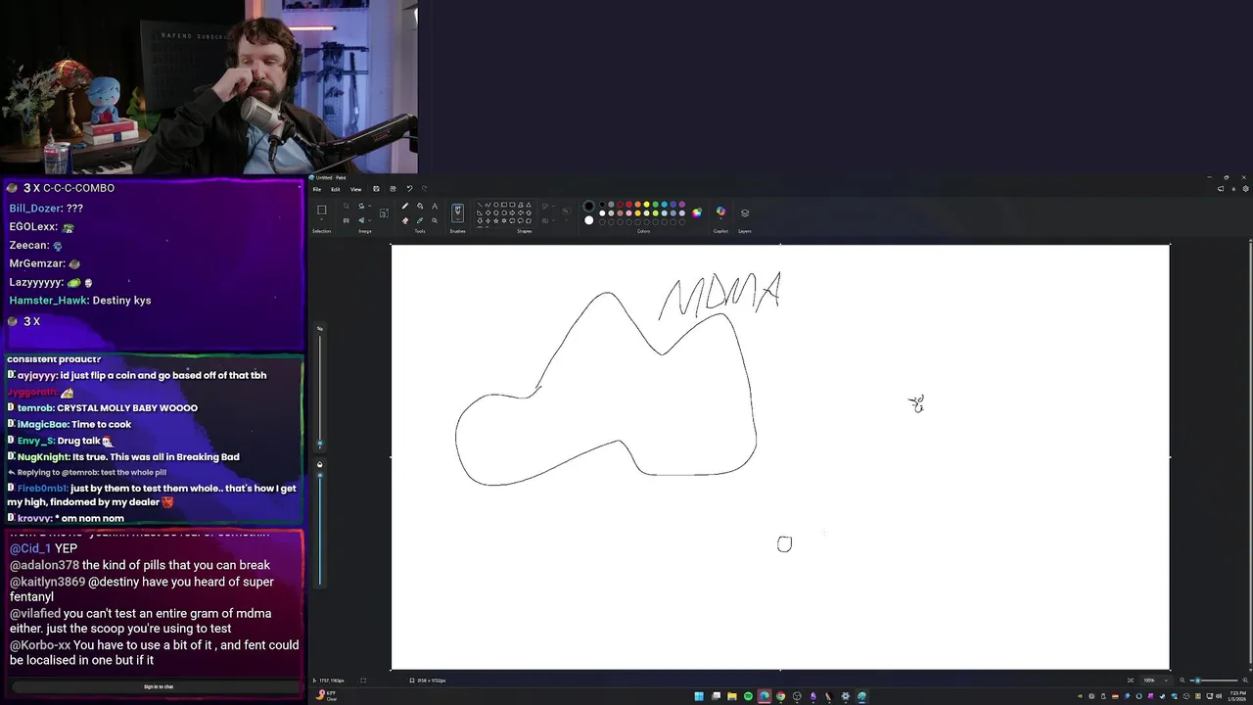Pick the purple color swatch in palette
This screenshot has width=1253, height=705.
[682, 205]
